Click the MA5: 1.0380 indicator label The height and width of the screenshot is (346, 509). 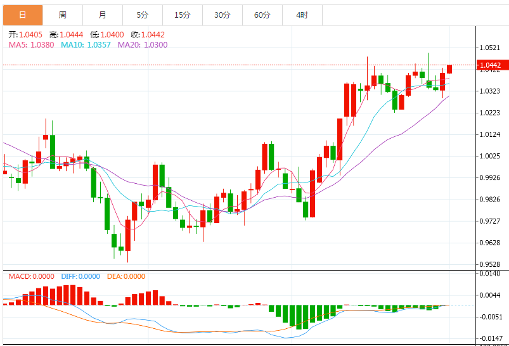point(31,45)
